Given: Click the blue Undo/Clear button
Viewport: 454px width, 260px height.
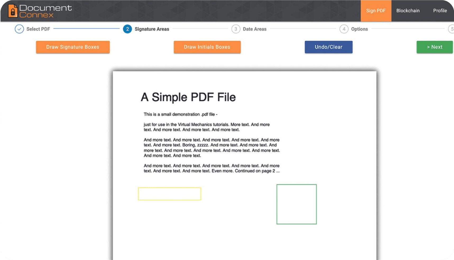Looking at the screenshot, I should click(x=328, y=47).
